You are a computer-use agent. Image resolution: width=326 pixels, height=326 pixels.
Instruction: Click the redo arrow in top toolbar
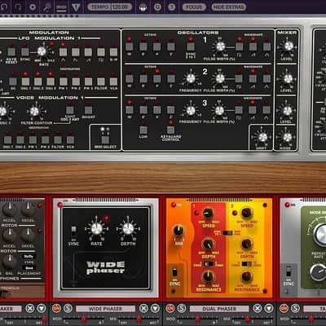pyautogui.click(x=18, y=7)
